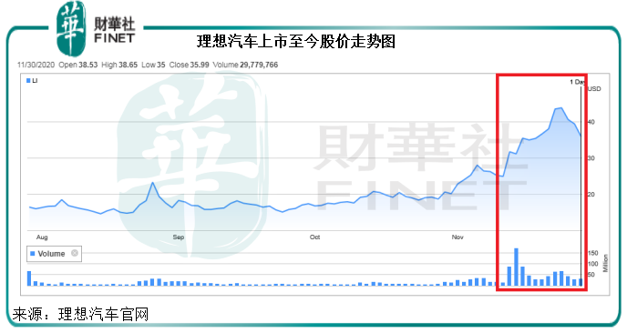The image size is (627, 333).
Task: Click the Volume 29,779,766 readout
Action: [245, 65]
